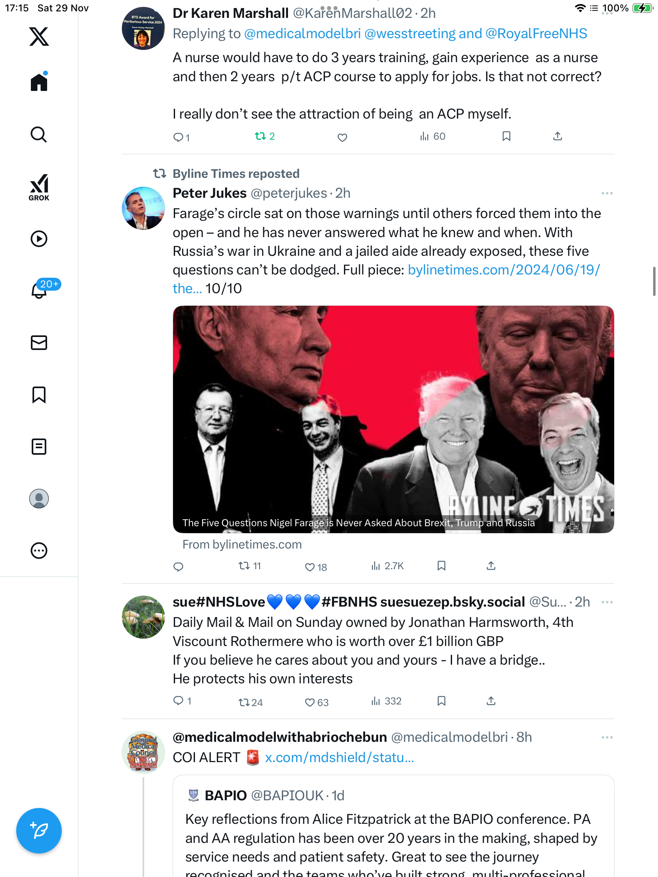Open the Search page in sidebar
Screen dimensions: 658x877
click(39, 135)
